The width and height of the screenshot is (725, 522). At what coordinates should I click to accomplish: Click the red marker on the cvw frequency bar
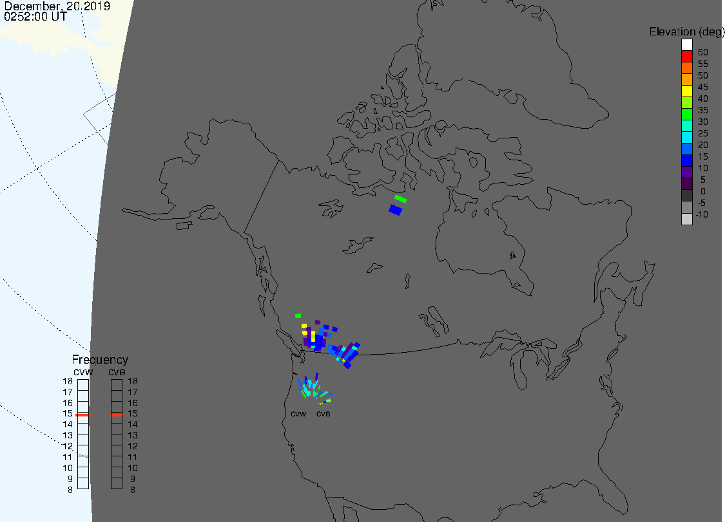click(x=82, y=415)
